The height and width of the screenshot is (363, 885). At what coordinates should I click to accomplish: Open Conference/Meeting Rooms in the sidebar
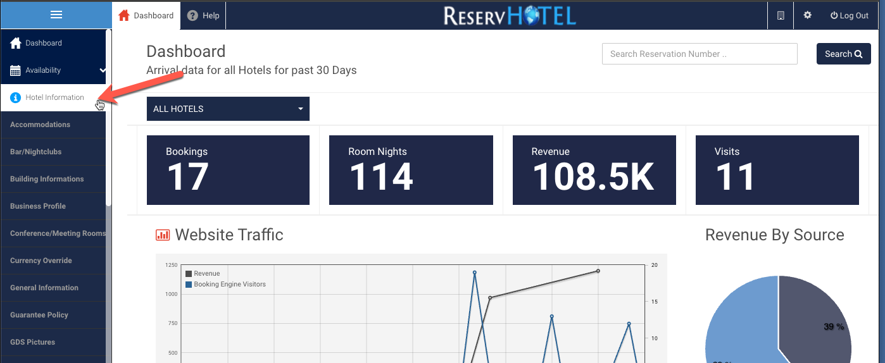pyautogui.click(x=53, y=233)
